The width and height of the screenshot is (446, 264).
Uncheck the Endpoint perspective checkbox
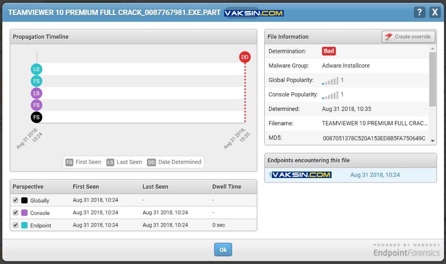pos(16,225)
